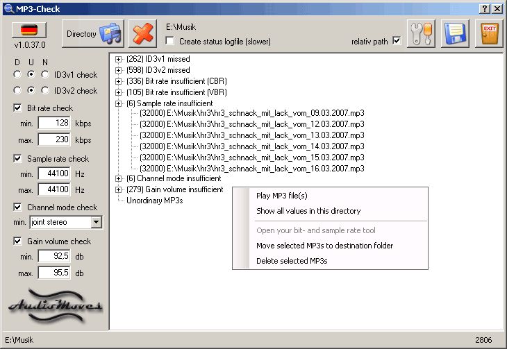507x349 pixels.
Task: Select file hr3_schnack_mit_lack_vom_12.03.2007.mp3
Action: pyautogui.click(x=252, y=124)
